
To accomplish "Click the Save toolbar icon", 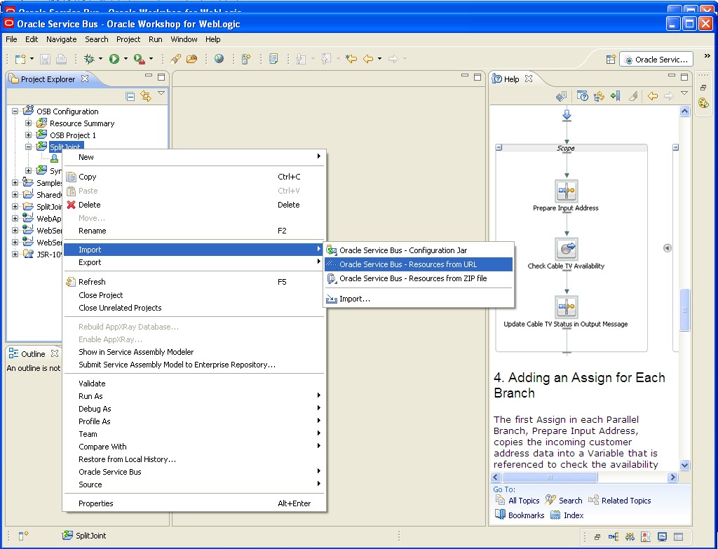I will tap(45, 59).
